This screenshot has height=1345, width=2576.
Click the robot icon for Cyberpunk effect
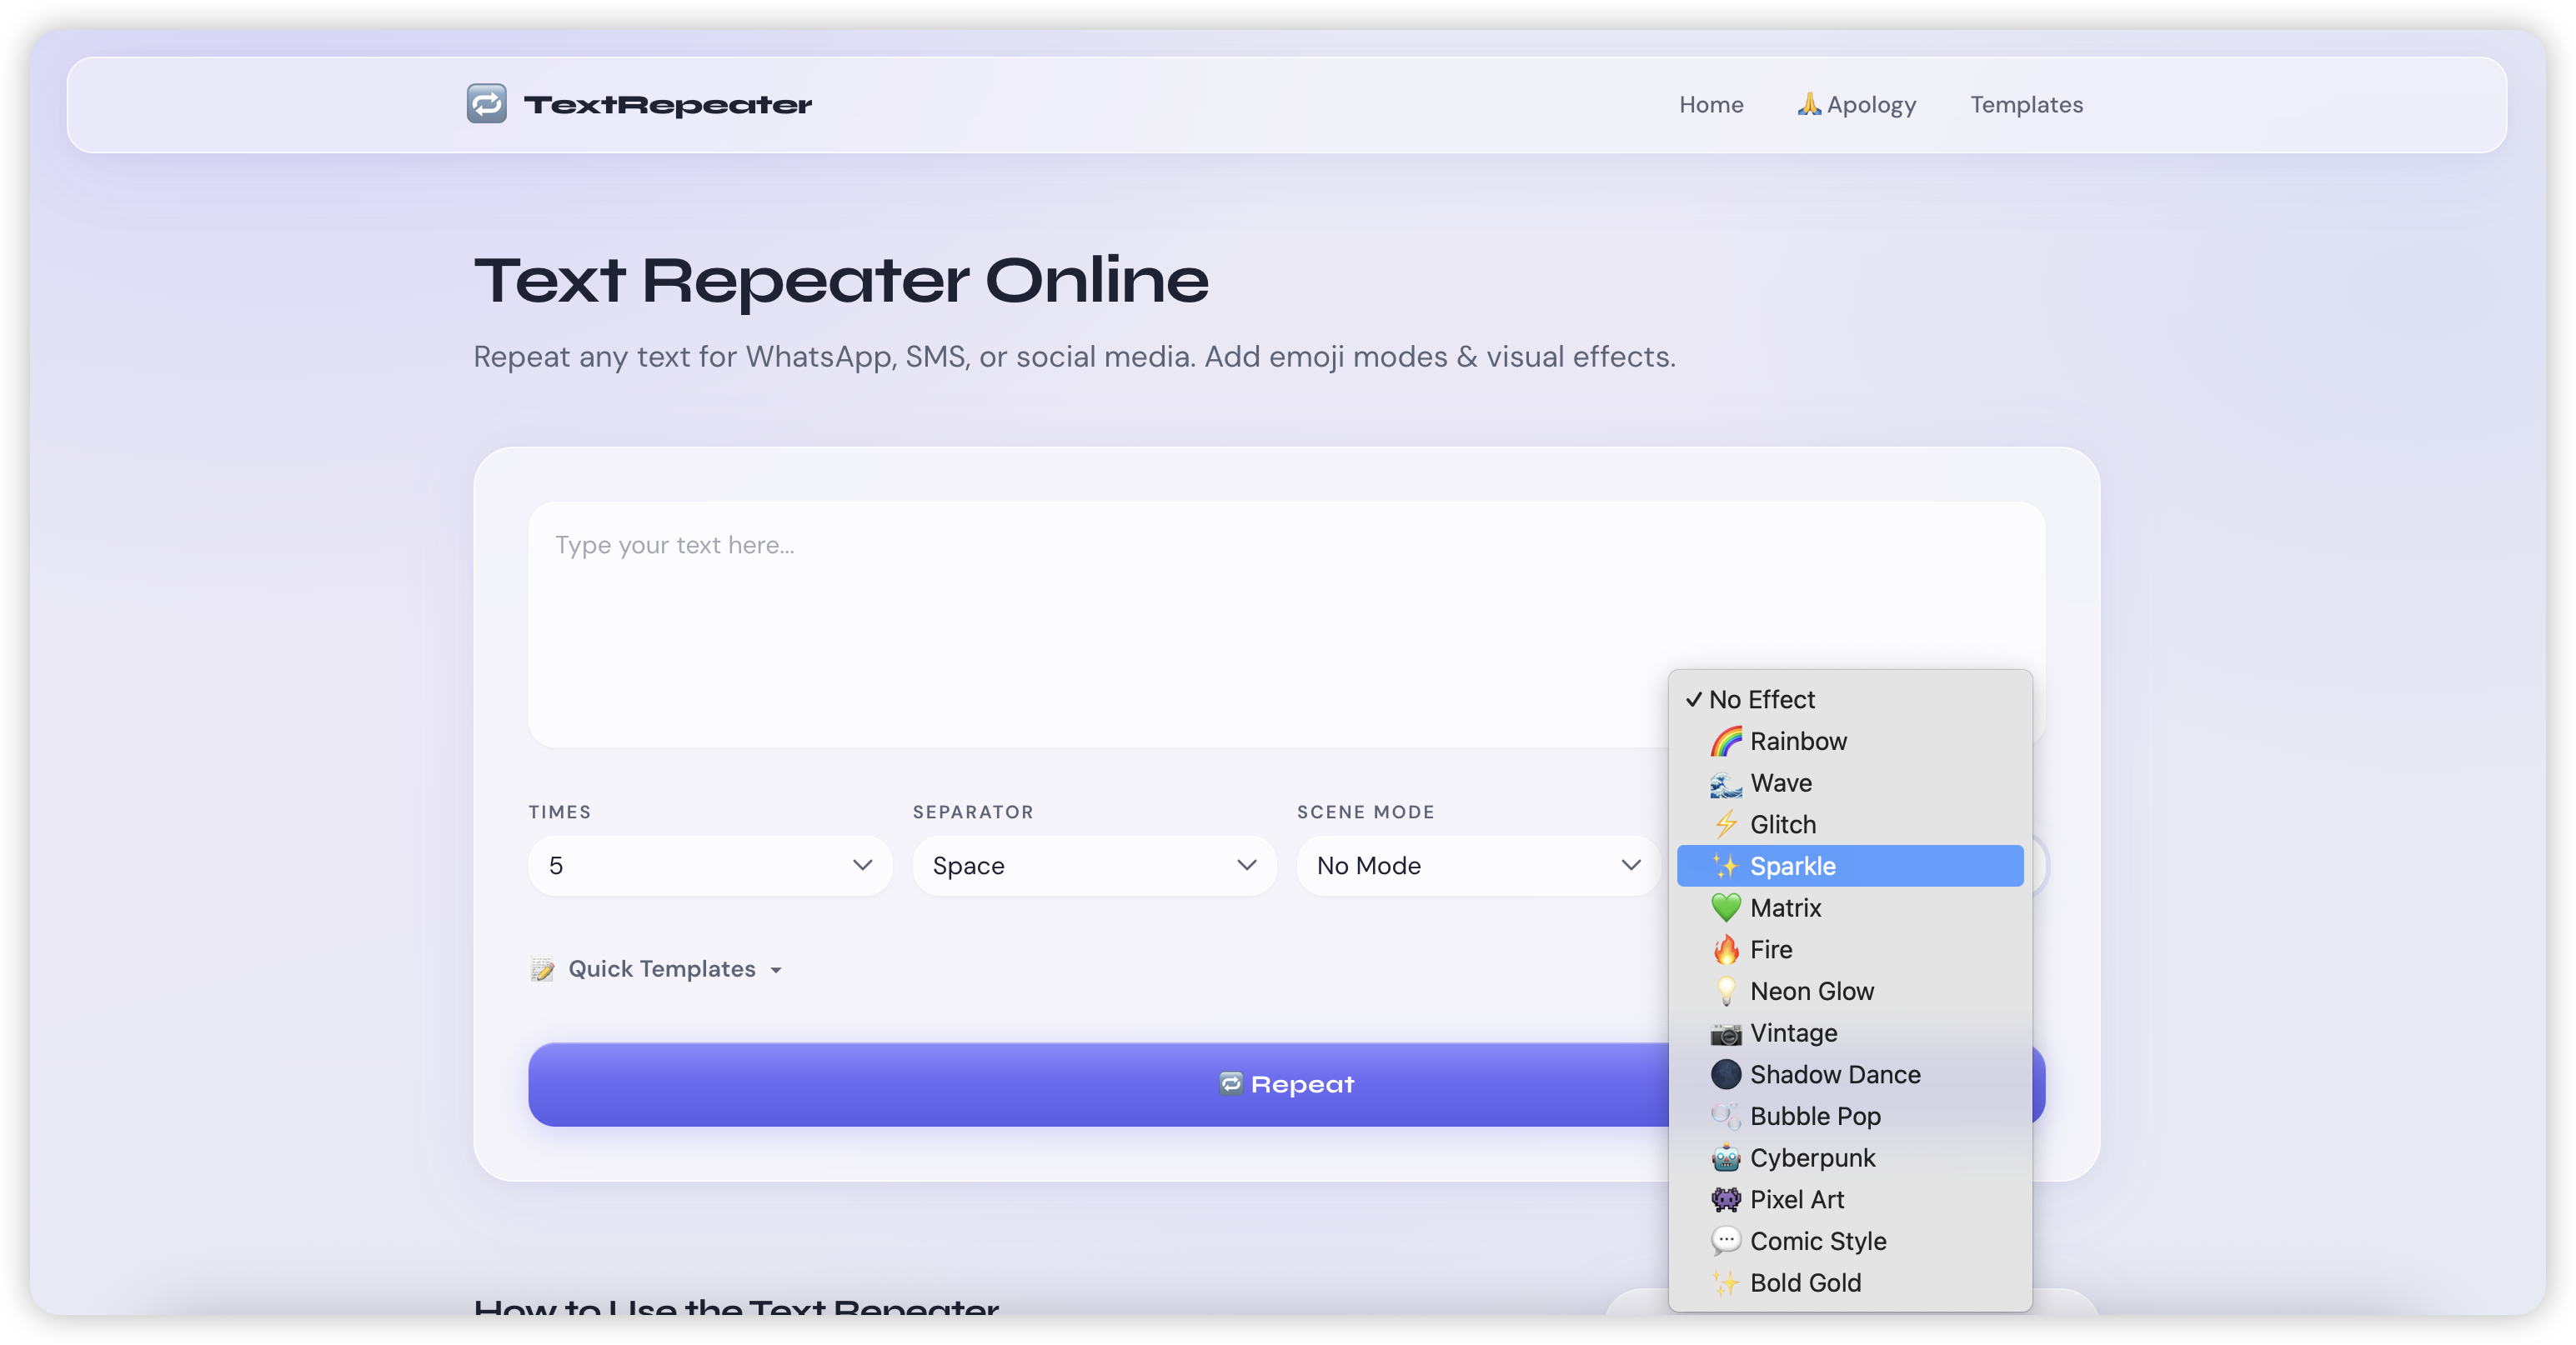coord(1725,1158)
